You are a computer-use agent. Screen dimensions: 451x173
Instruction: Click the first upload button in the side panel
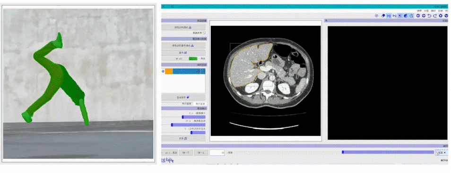click(183, 27)
